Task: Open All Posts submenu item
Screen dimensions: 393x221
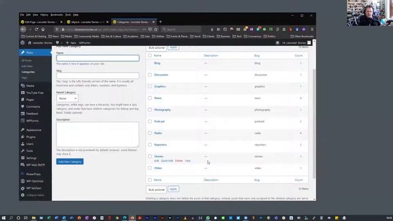Action: (x=26, y=60)
